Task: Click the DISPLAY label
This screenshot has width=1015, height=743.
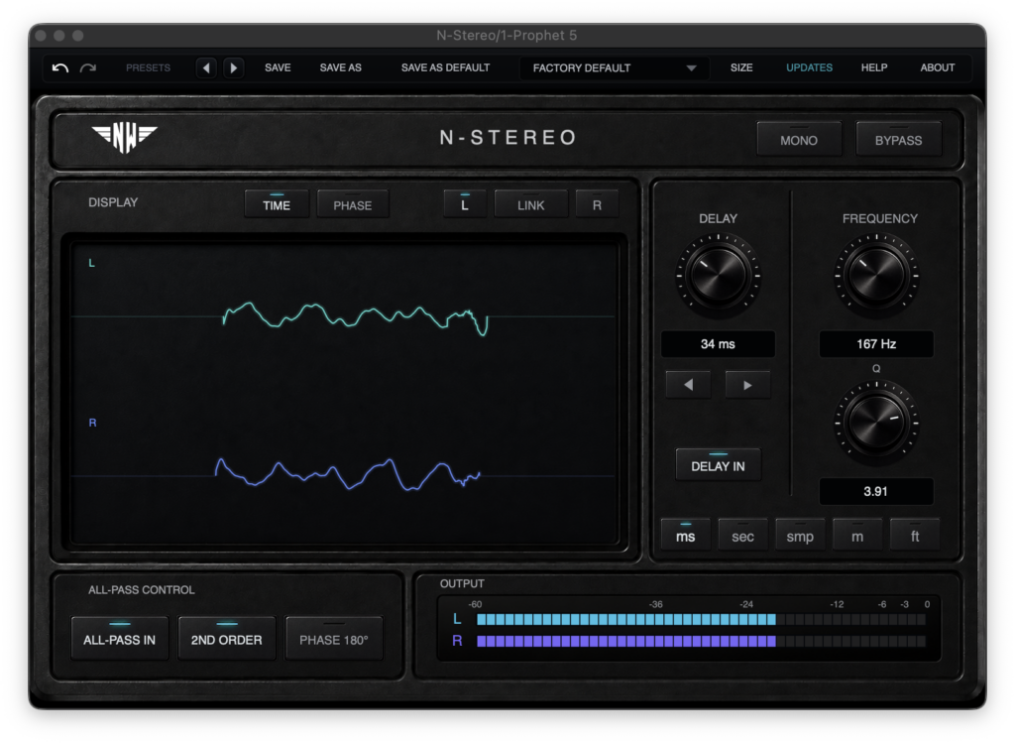Action: 113,202
